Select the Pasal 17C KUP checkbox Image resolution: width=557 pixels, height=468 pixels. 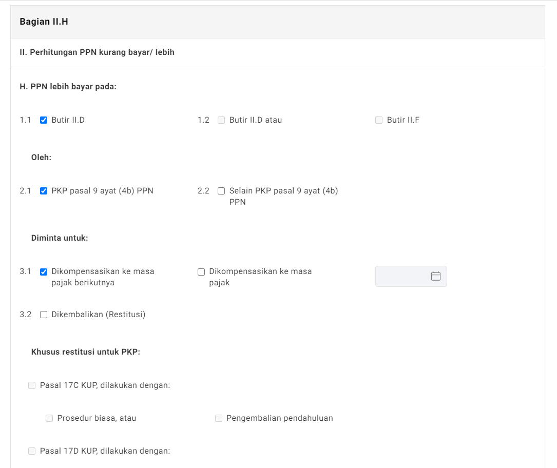[32, 385]
